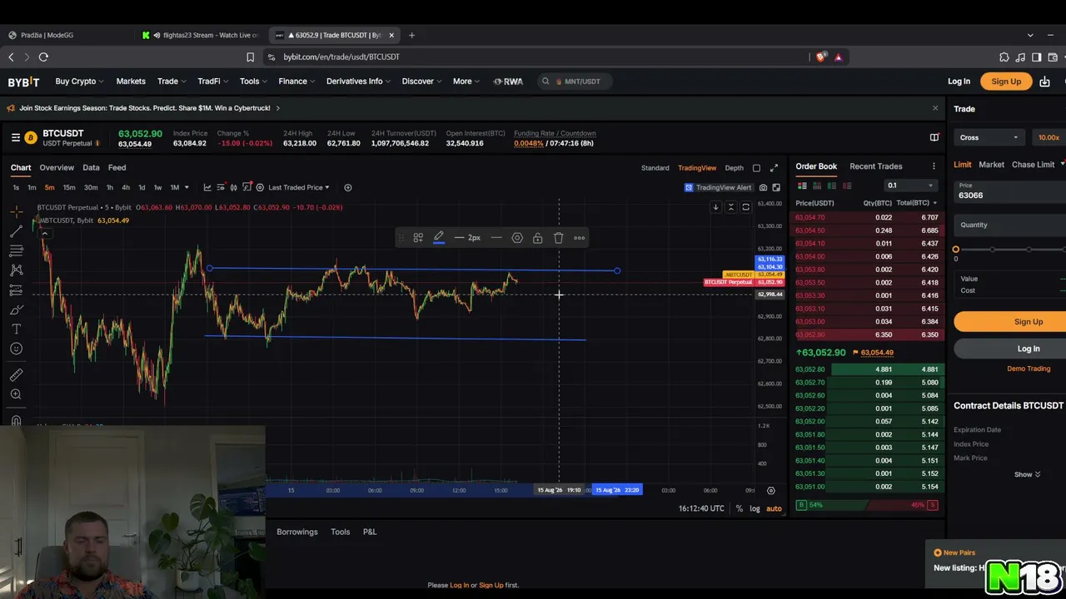Toggle auto scale on the chart
1066x599 pixels.
[774, 508]
